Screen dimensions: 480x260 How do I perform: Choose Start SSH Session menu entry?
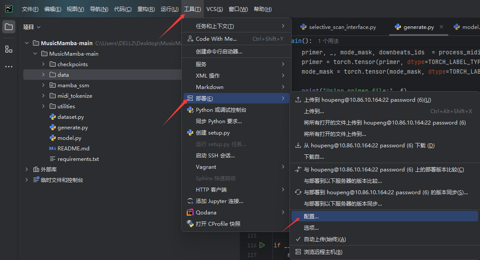[x=215, y=156]
